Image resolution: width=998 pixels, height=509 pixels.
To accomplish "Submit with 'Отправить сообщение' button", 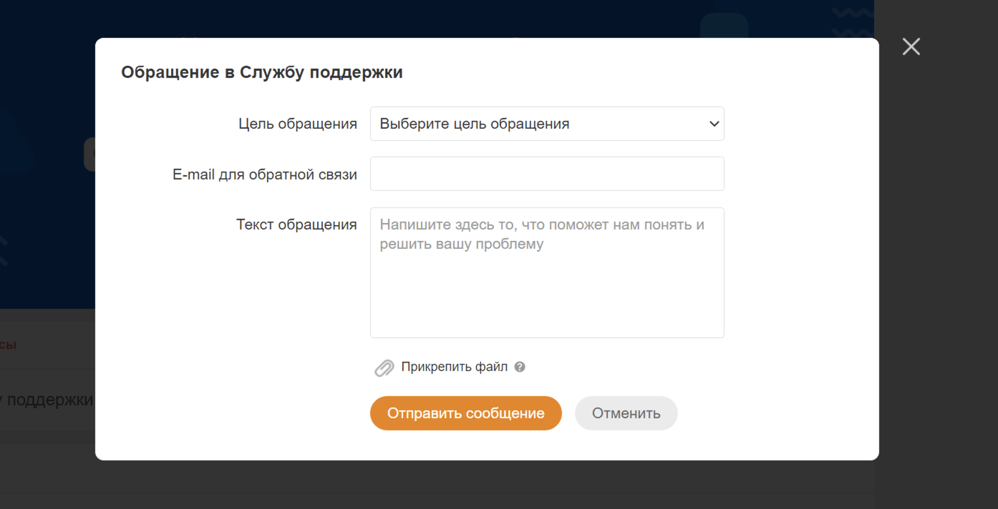I will click(x=466, y=413).
